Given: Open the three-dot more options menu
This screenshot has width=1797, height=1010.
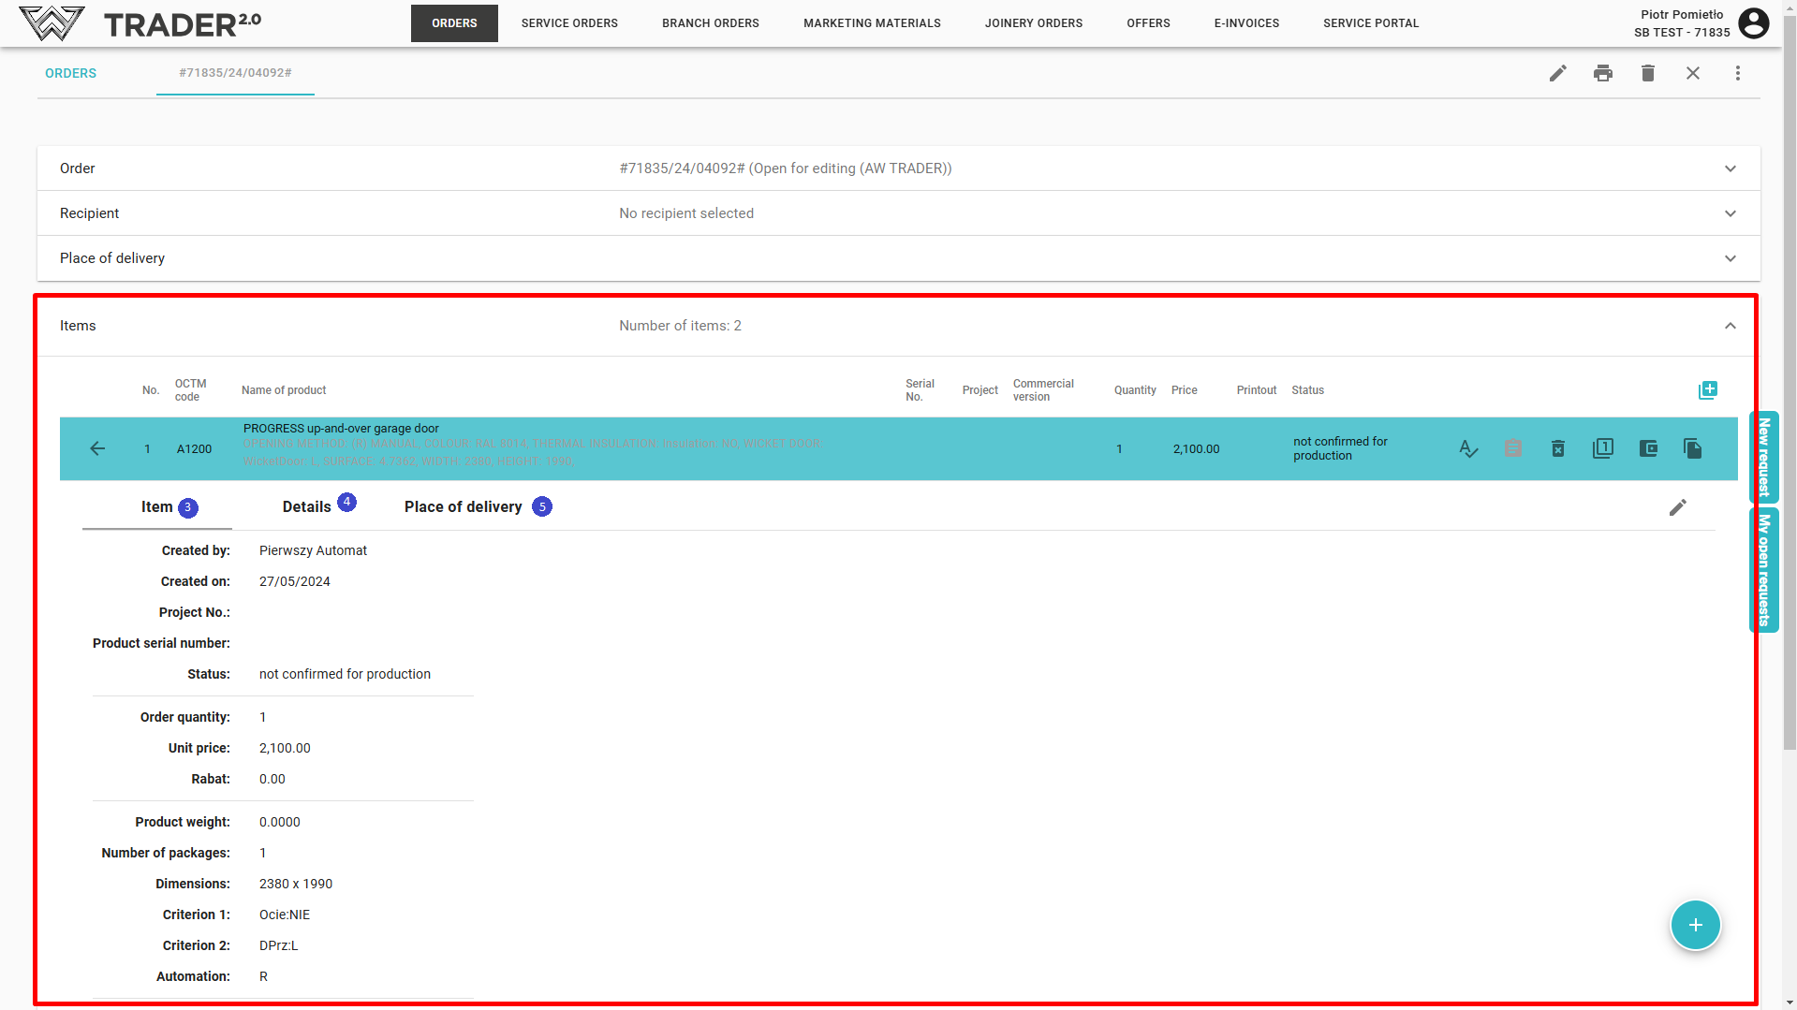Looking at the screenshot, I should (1738, 73).
